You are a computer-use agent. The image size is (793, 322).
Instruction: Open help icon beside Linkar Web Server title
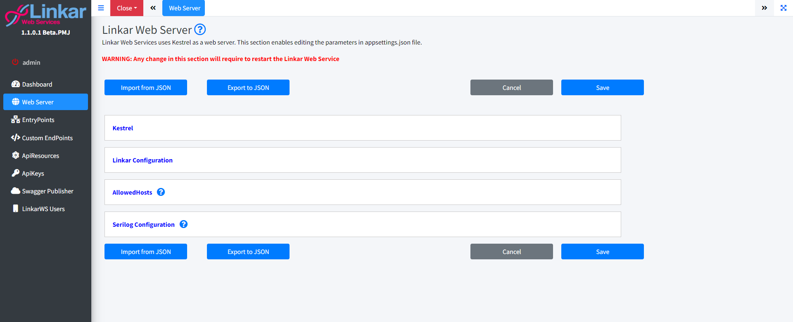click(x=200, y=30)
